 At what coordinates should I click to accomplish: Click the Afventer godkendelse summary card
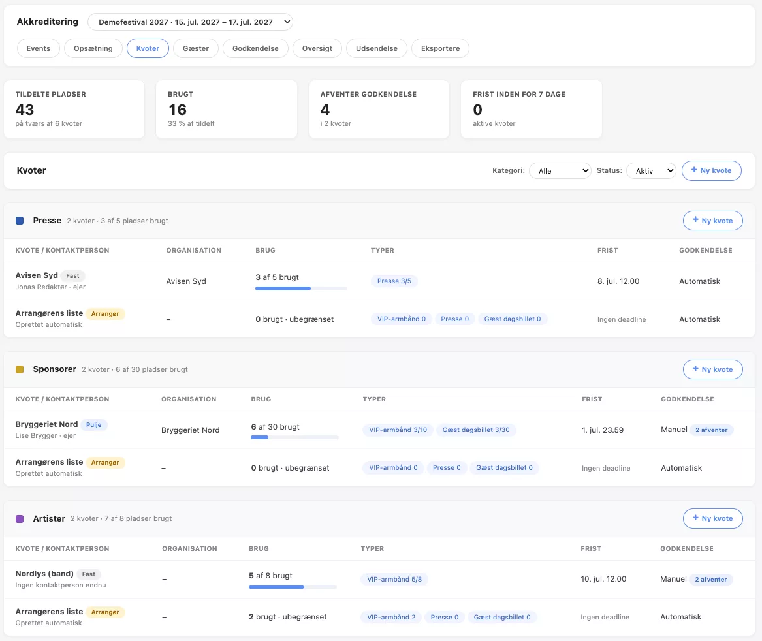click(379, 110)
